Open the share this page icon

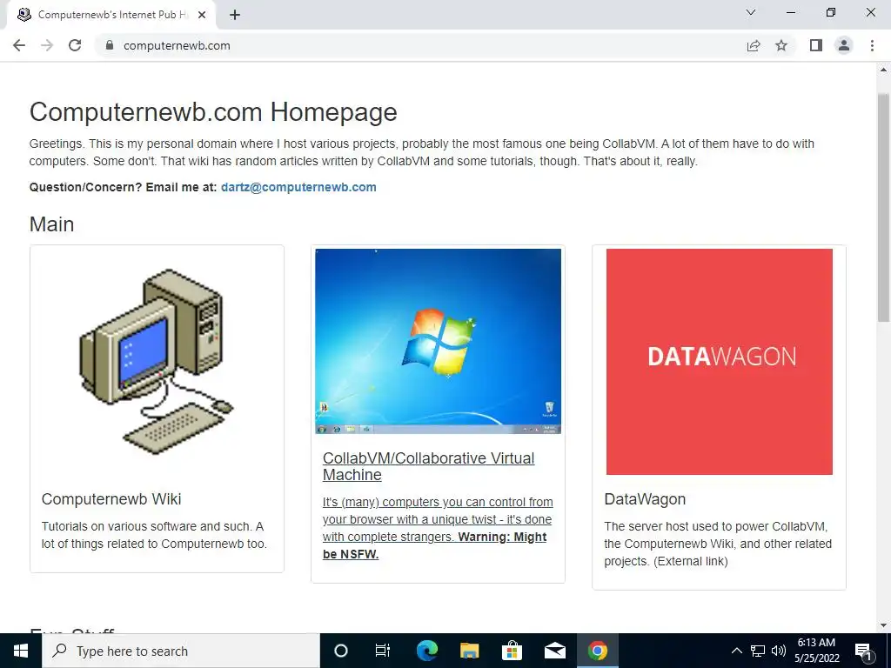coord(754,45)
